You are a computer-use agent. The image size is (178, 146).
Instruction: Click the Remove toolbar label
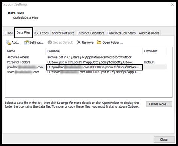tap(87, 43)
